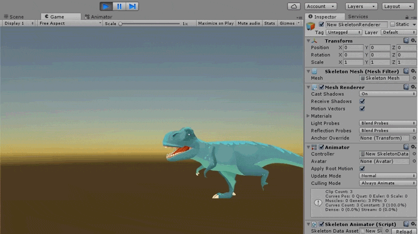Open the Light Probes dropdown

click(x=388, y=123)
